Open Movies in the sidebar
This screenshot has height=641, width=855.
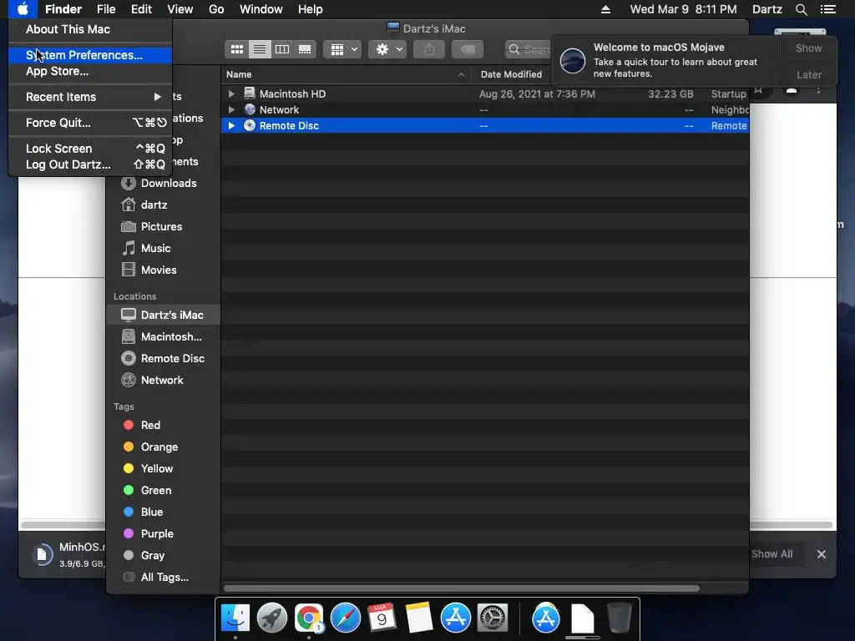click(x=163, y=270)
